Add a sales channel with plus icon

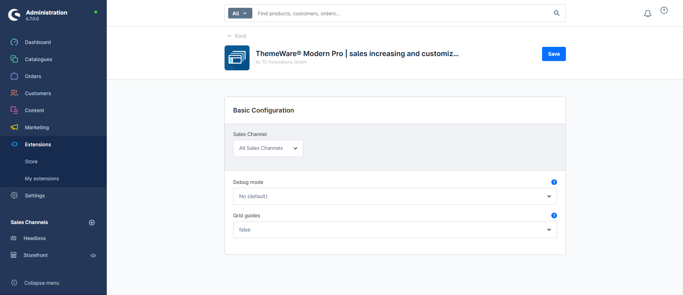click(x=92, y=223)
